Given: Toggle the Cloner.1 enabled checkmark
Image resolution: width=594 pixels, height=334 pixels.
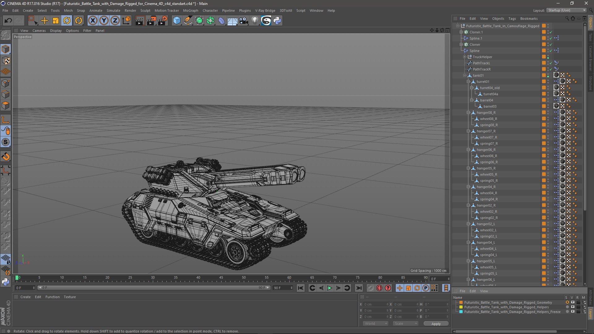Looking at the screenshot, I should (x=551, y=32).
